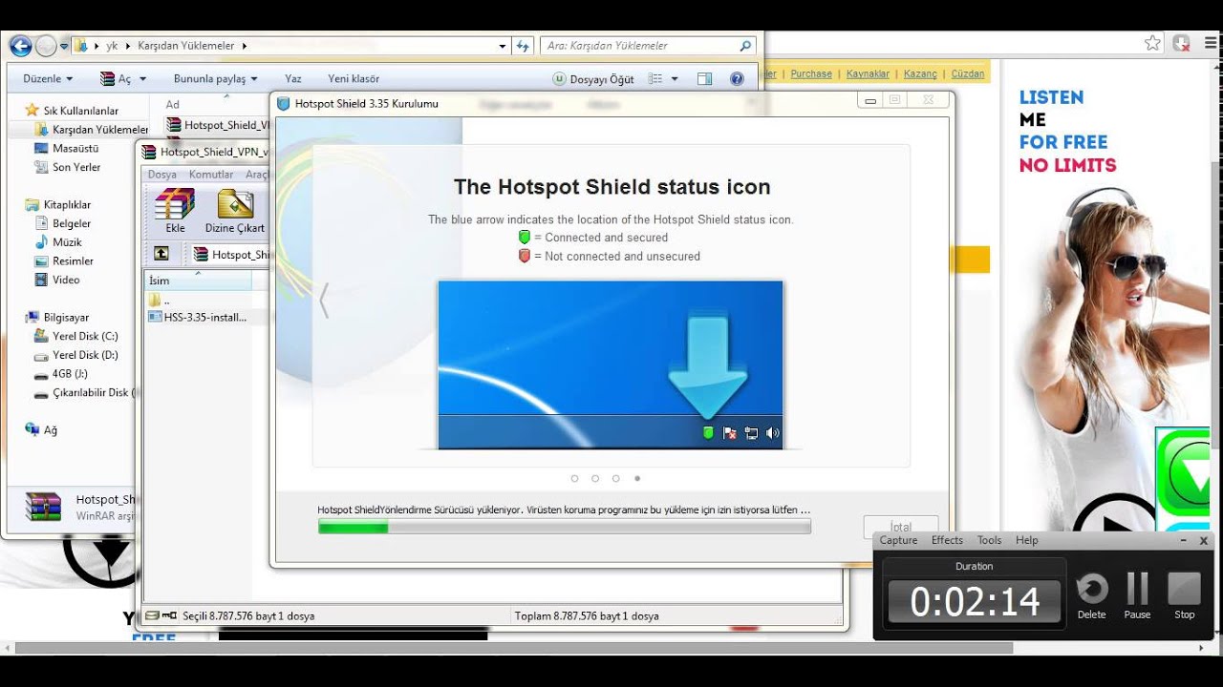
Task: Select Yerel Disk (D:) drive
Action: (75, 355)
